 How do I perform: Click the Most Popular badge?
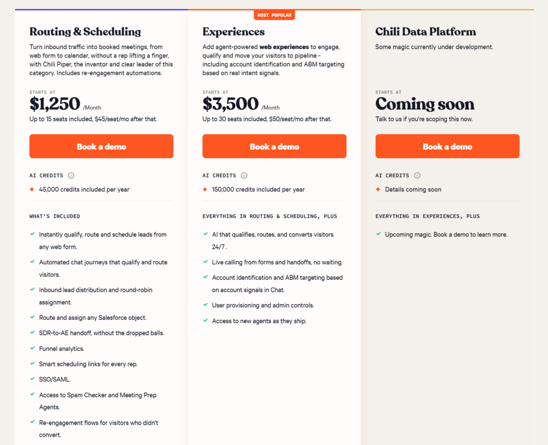[x=275, y=15]
